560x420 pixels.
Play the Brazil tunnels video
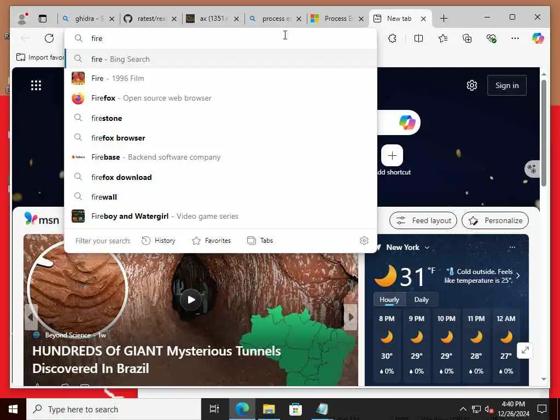191,299
